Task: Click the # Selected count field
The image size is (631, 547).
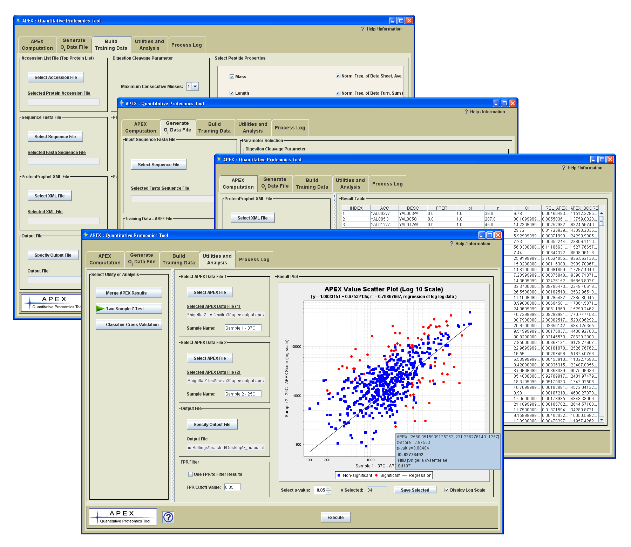Action: [x=377, y=490]
